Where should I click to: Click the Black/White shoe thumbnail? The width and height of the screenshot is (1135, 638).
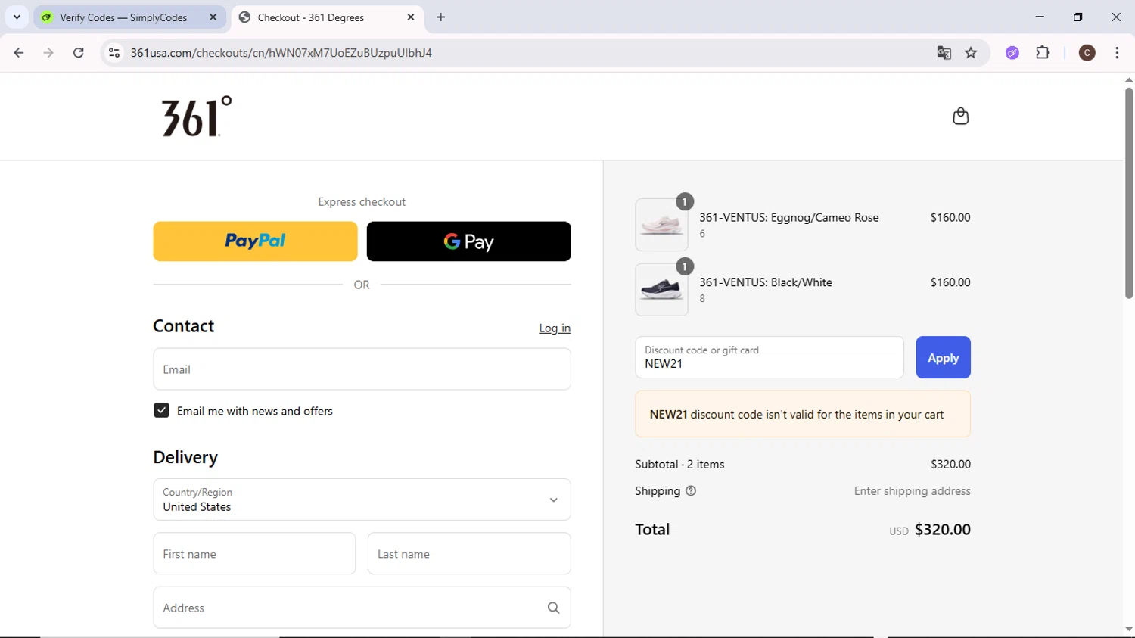click(x=661, y=289)
